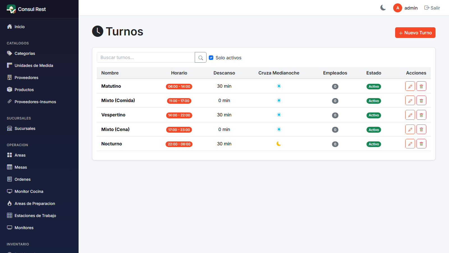Viewport: 449px width, 253px height.
Task: Edit the Nocturno shift
Action: [410, 144]
